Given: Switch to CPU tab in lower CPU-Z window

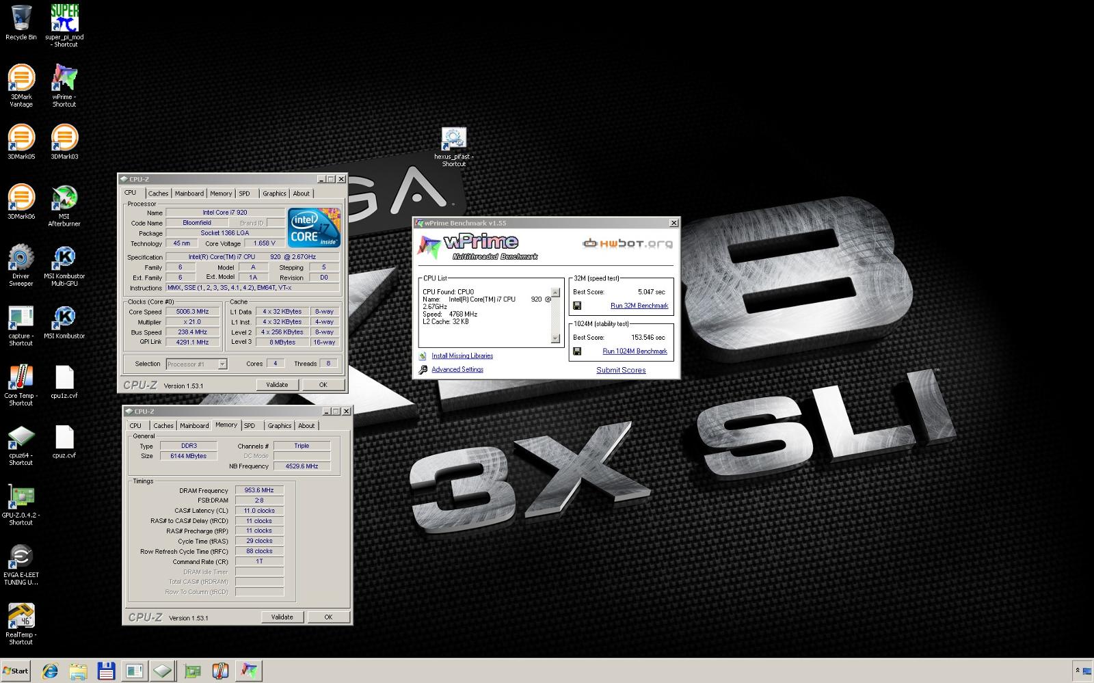Looking at the screenshot, I should (136, 426).
